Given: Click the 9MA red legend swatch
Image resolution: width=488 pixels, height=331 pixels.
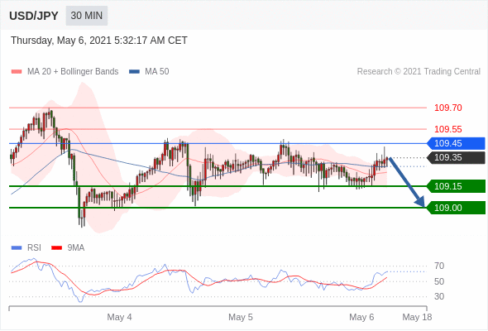Looking at the screenshot, I should 56,248.
